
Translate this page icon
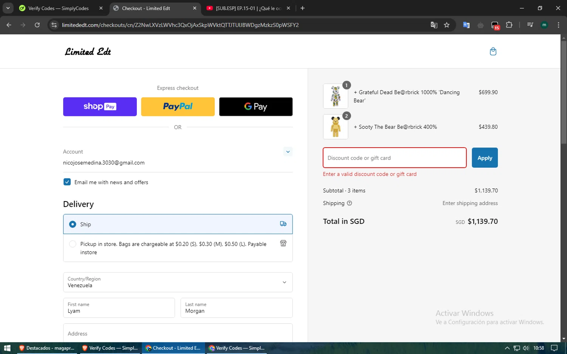pos(434,25)
